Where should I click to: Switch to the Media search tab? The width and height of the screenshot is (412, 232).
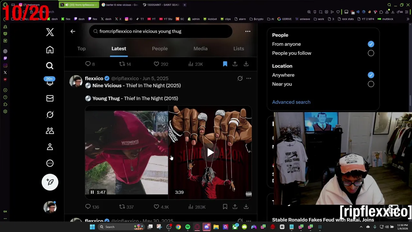click(201, 49)
